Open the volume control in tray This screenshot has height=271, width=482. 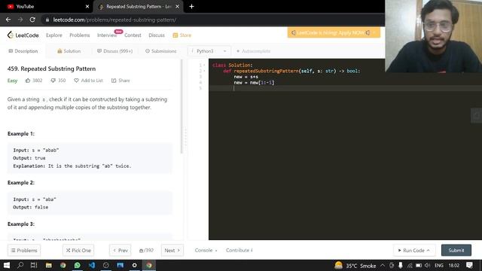[427, 266]
